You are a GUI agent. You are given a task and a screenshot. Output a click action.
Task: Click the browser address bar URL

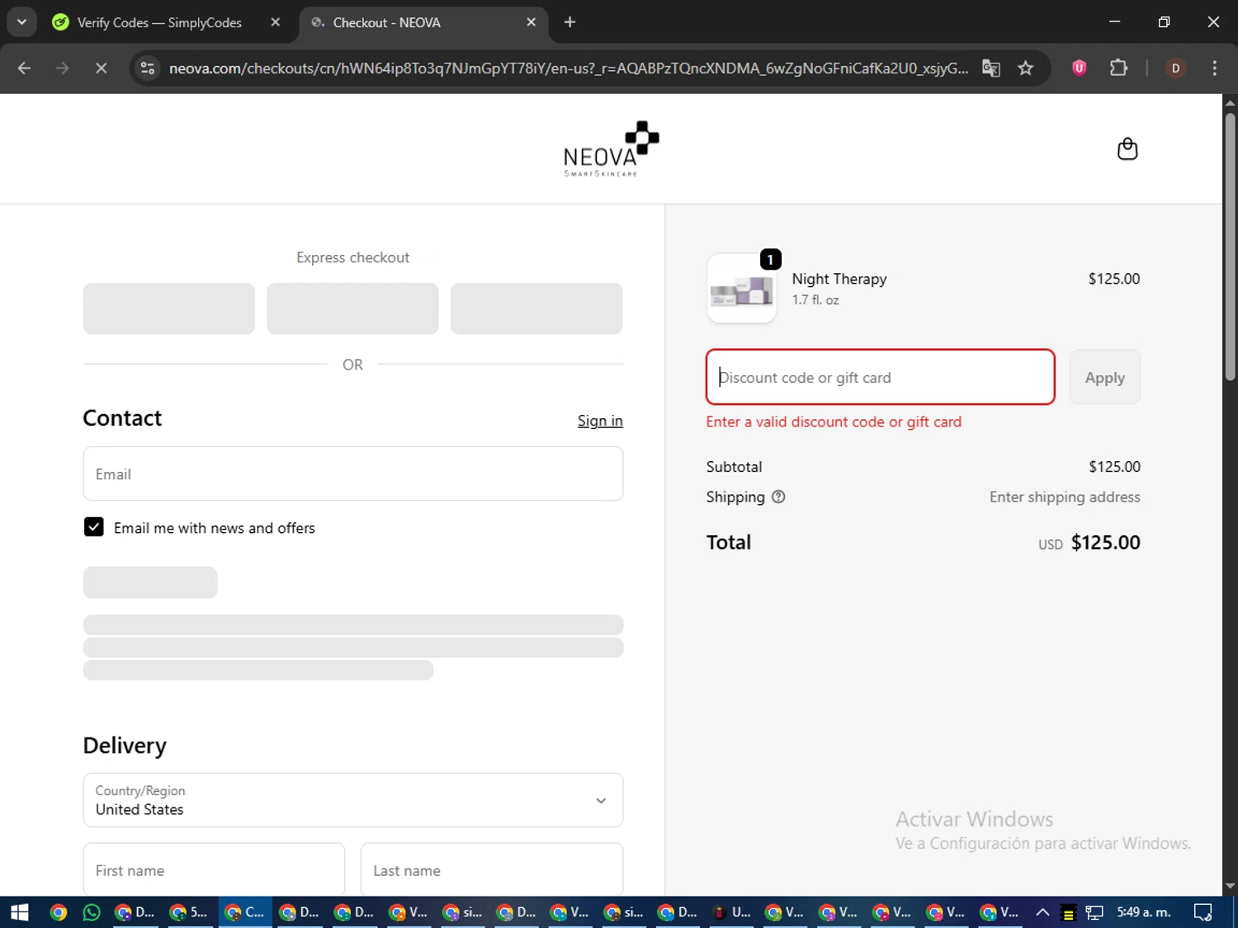[568, 68]
